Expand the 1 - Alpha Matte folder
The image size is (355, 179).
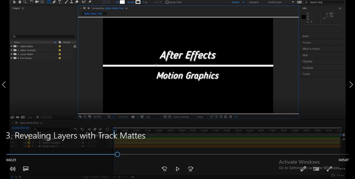coord(12,46)
